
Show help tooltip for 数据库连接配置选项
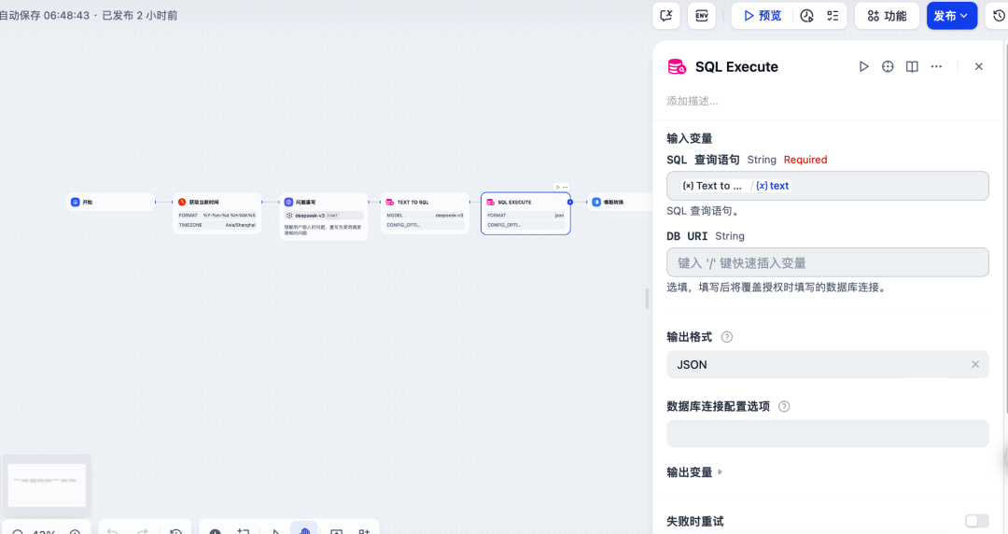784,406
